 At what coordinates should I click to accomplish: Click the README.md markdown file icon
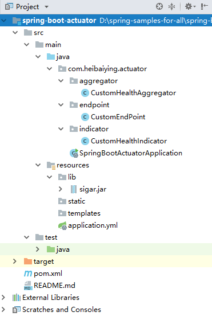pyautogui.click(x=27, y=286)
